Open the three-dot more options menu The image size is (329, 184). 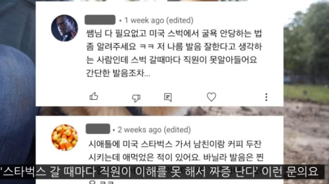[266, 97]
